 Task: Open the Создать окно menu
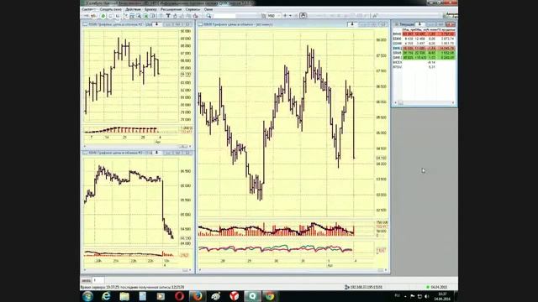click(x=110, y=9)
